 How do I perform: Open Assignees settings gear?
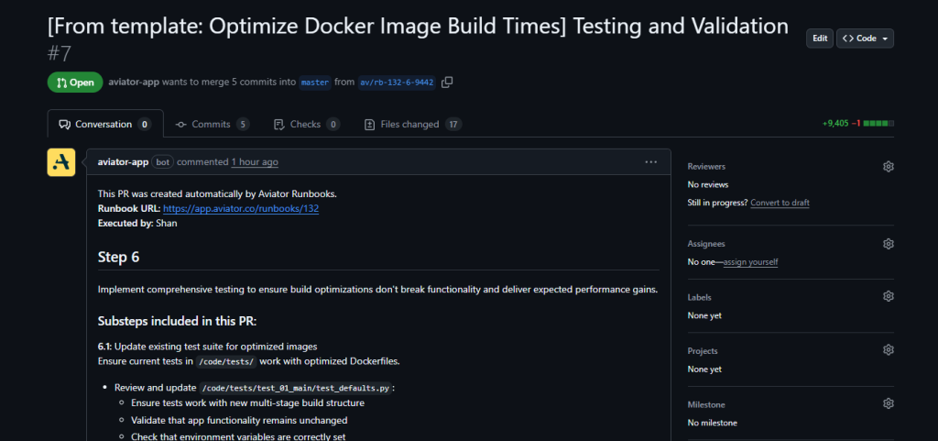(888, 244)
